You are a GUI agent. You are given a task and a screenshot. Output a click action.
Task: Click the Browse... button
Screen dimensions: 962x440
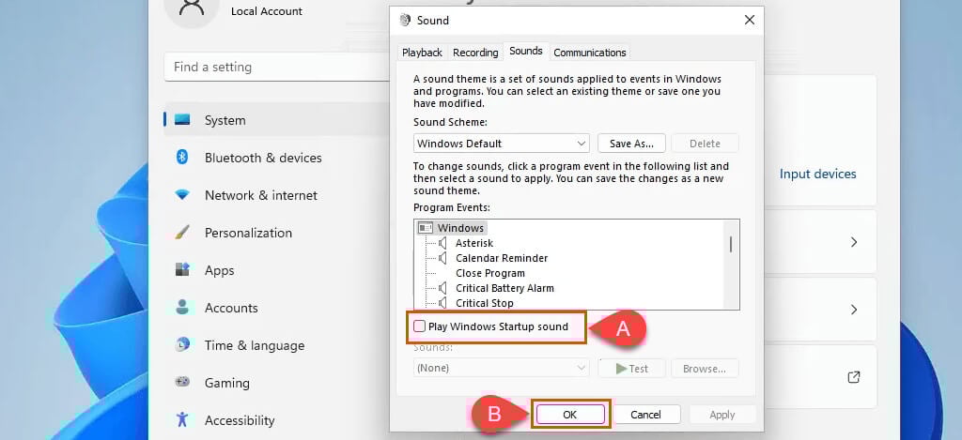(705, 369)
